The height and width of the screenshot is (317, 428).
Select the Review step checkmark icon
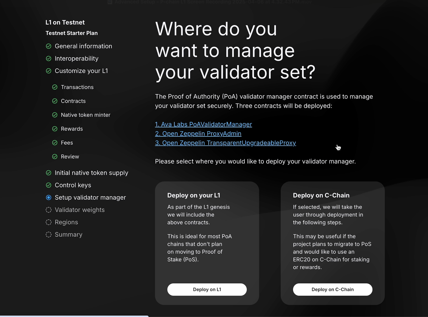[x=55, y=157]
